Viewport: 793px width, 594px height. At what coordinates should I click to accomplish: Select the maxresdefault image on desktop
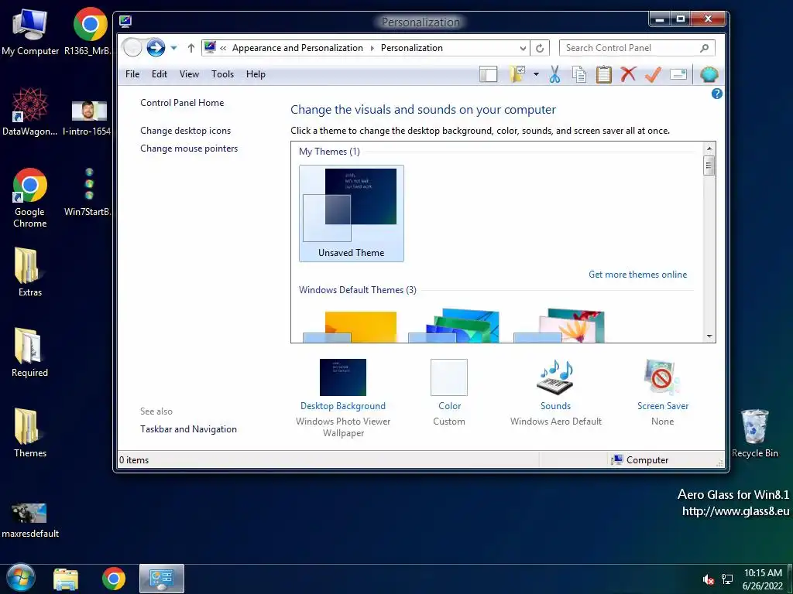pos(30,521)
